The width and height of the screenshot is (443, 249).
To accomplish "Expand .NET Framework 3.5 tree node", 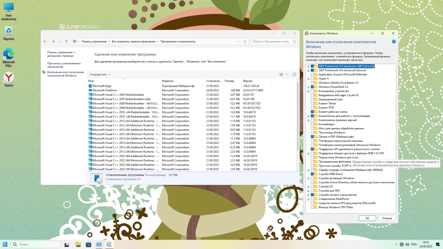I will coord(308,66).
